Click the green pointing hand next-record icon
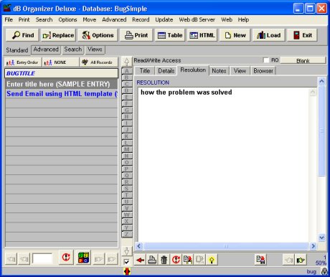 (301, 260)
